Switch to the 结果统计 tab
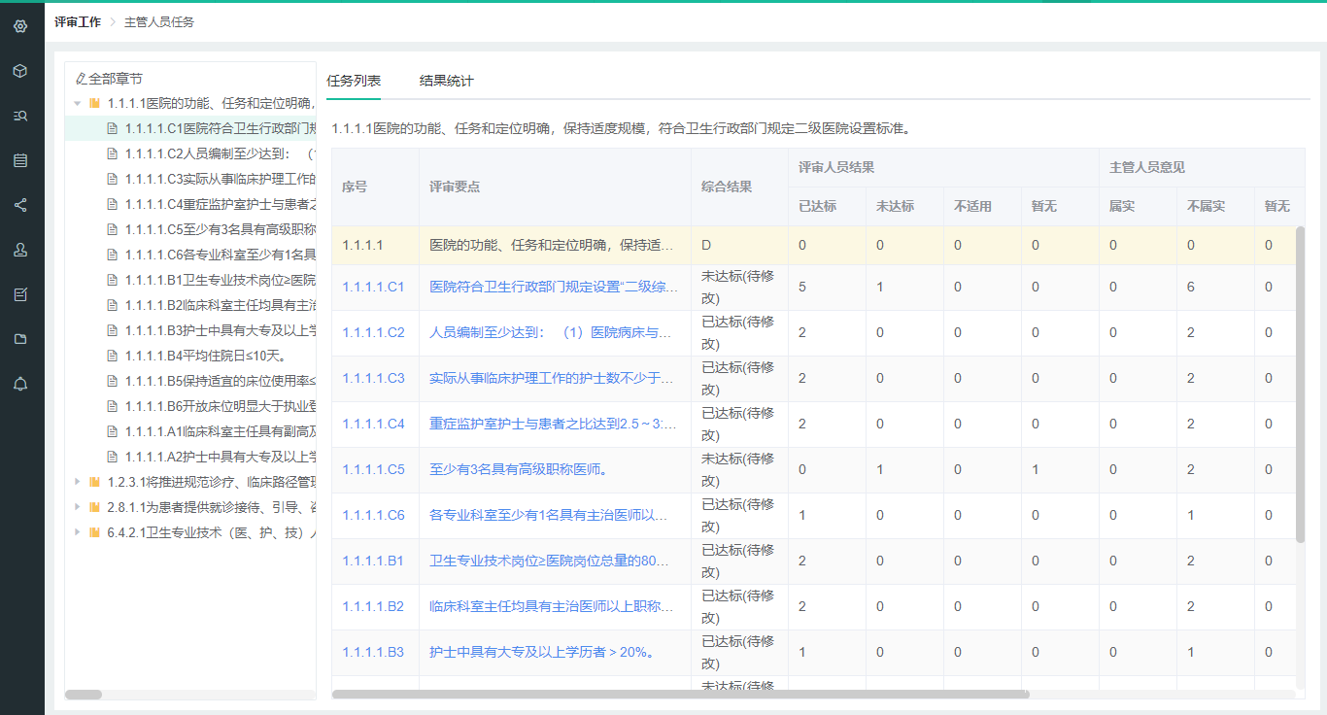Viewport: 1327px width, 715px height. tap(446, 81)
